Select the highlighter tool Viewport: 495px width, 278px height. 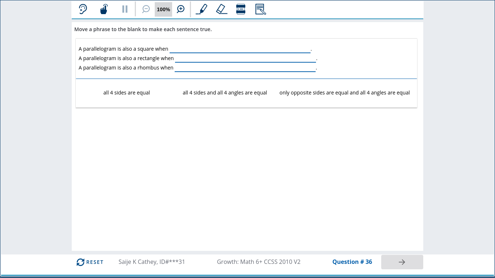coord(201,9)
